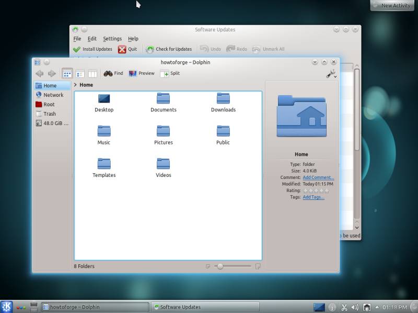The width and height of the screenshot is (418, 313).
Task: Select the Desktop folder icon
Action: [x=104, y=98]
